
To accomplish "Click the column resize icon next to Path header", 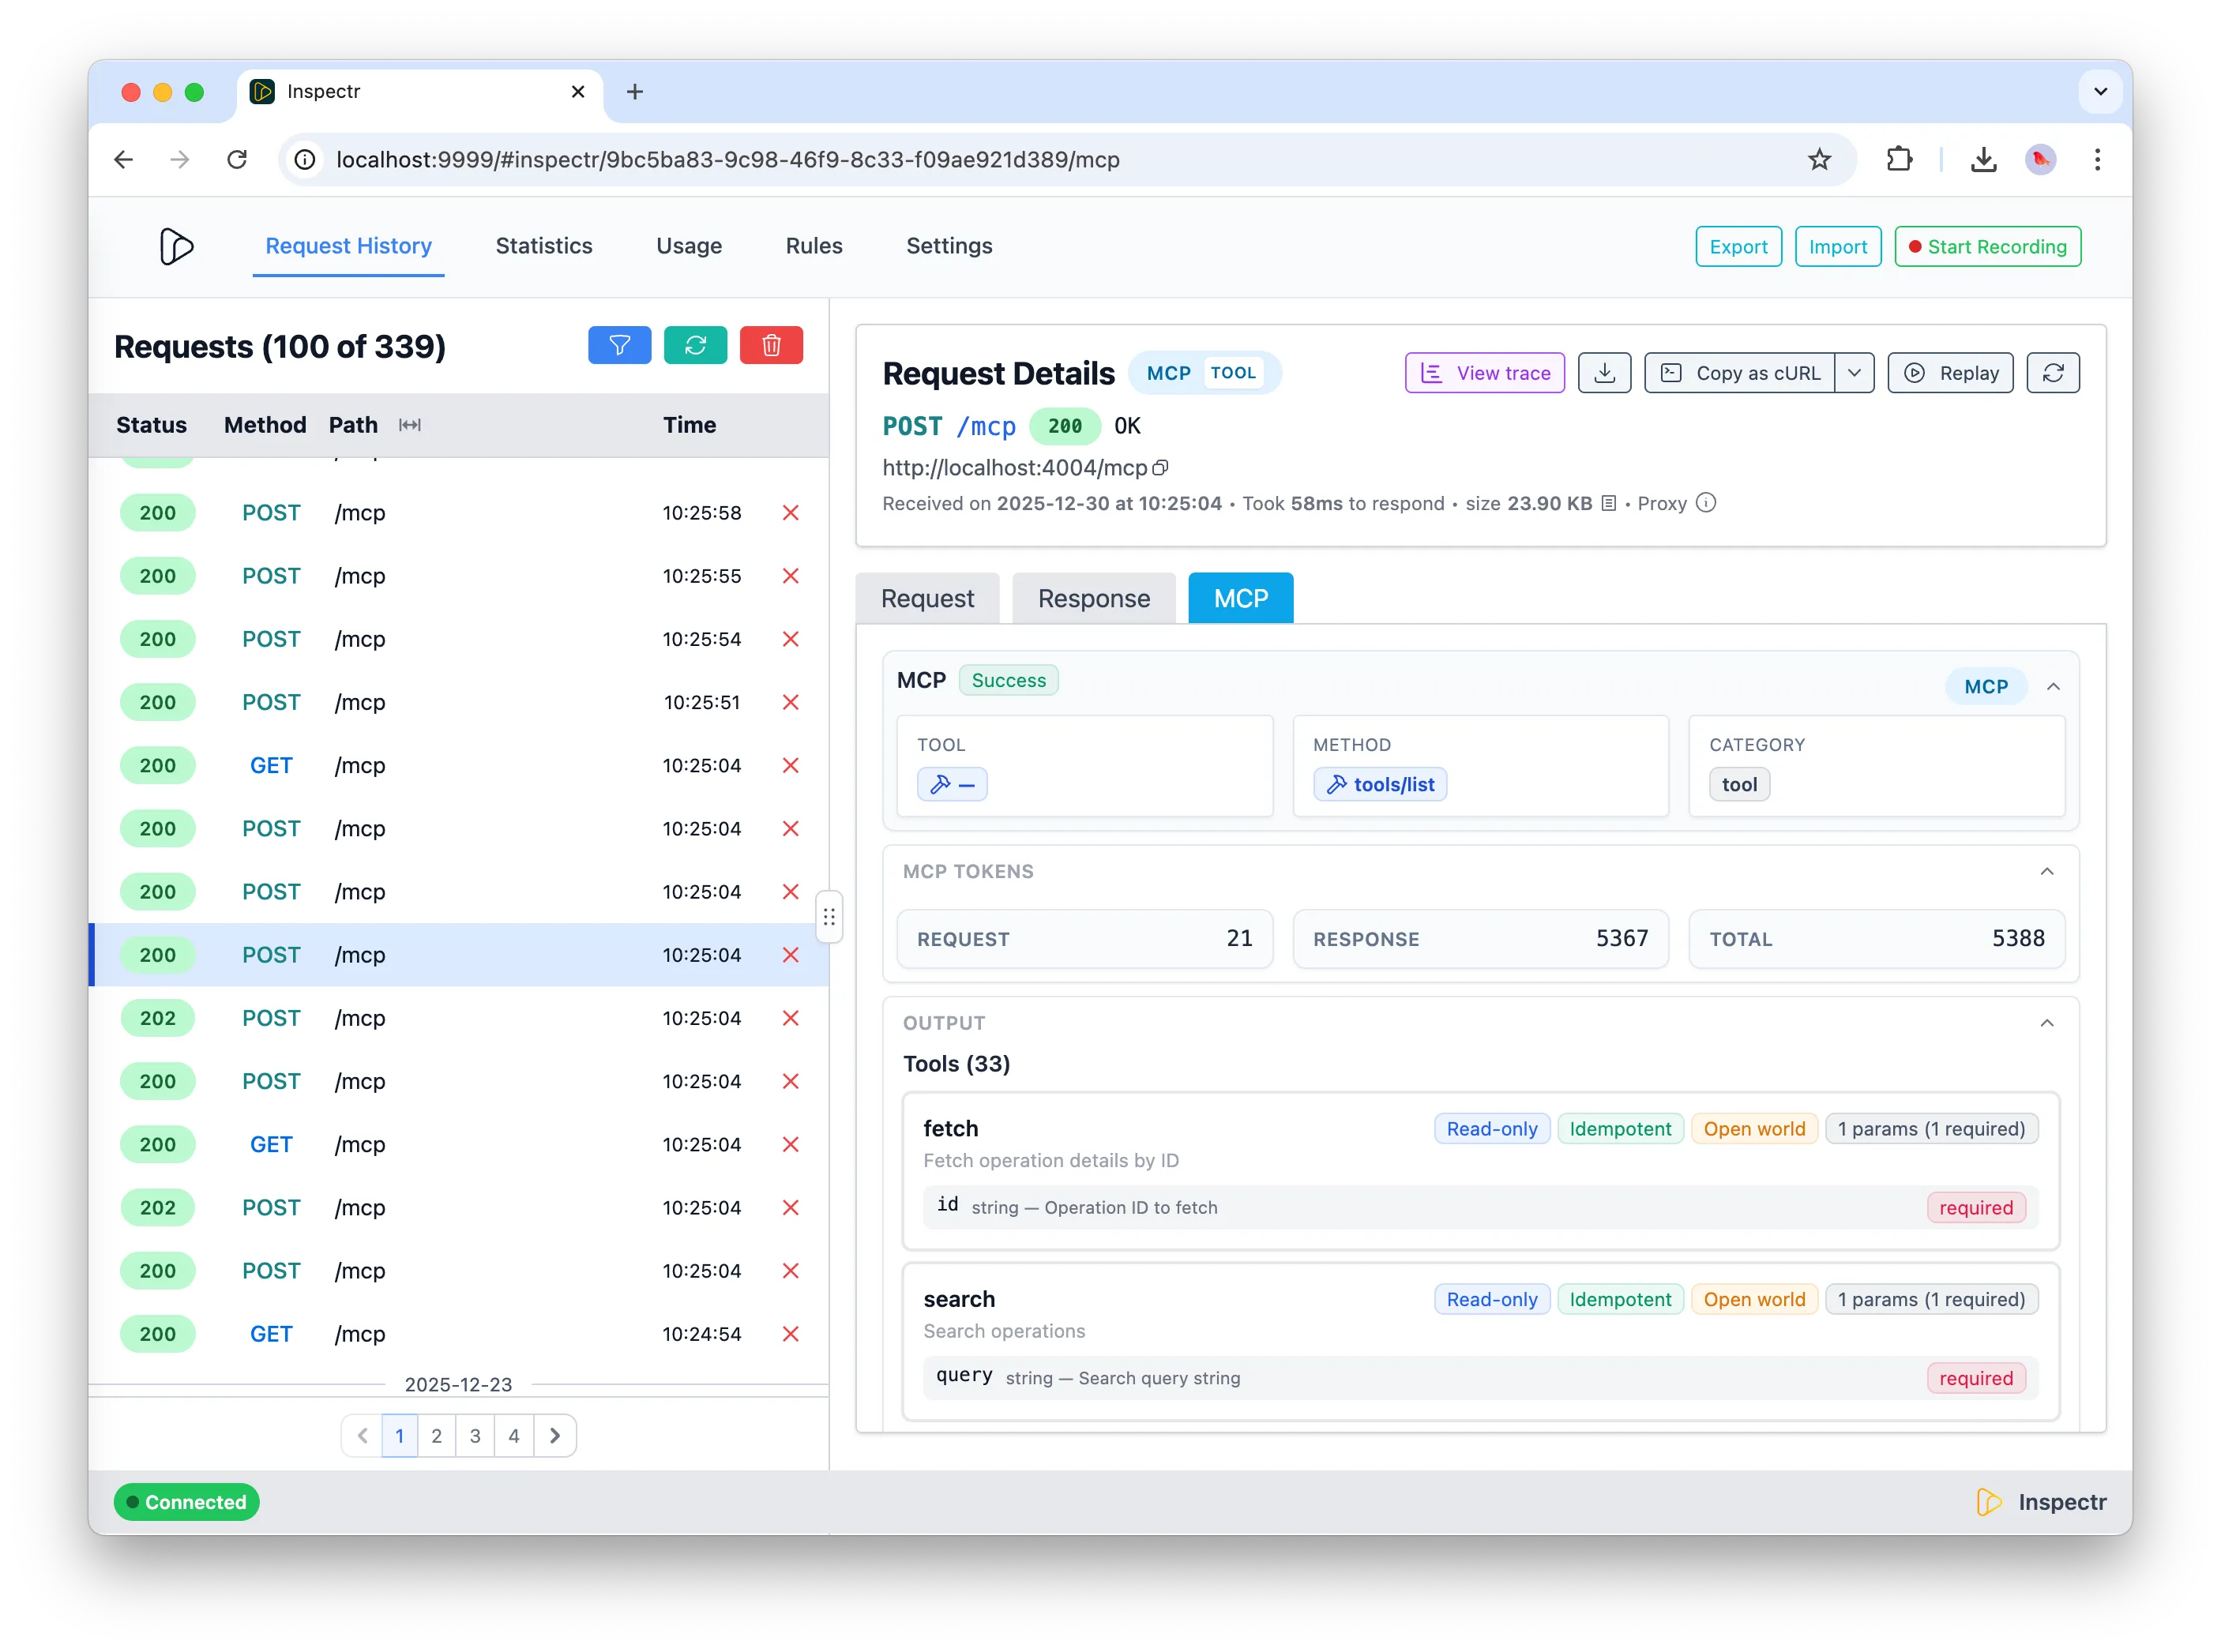I will pyautogui.click(x=410, y=424).
